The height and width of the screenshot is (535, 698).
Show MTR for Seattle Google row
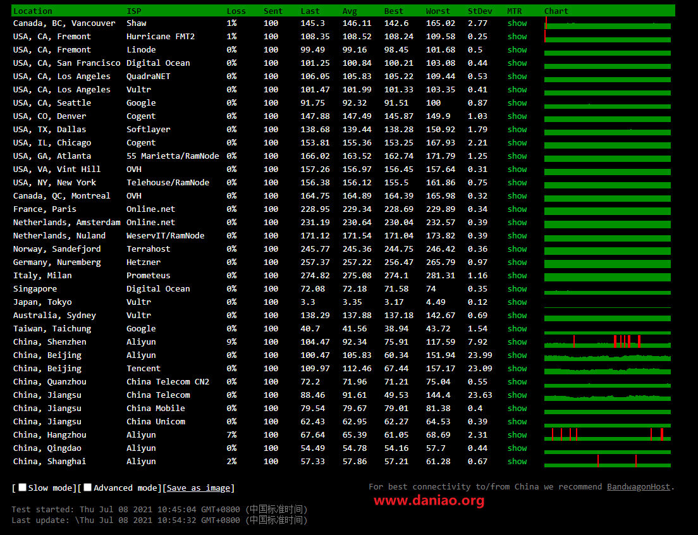pyautogui.click(x=517, y=103)
